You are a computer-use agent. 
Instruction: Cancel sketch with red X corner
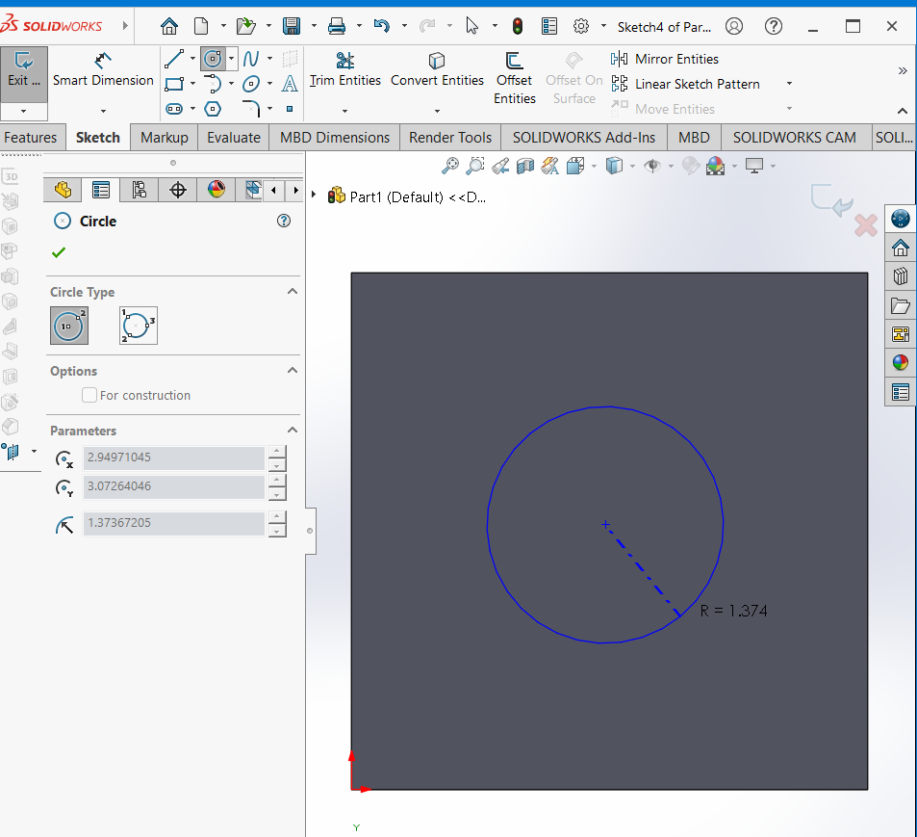866,224
